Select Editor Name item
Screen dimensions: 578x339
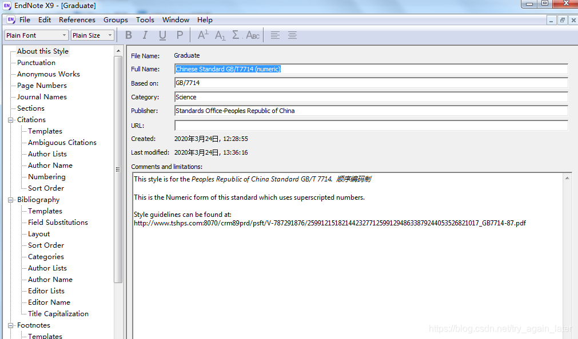[49, 302]
